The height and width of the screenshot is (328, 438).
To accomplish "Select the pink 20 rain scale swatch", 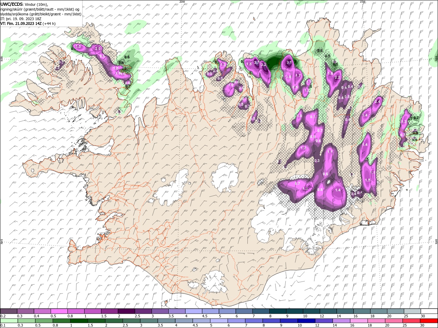I will coord(394,321).
